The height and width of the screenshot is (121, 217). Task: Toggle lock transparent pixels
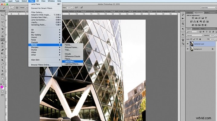pyautogui.click(x=191, y=39)
